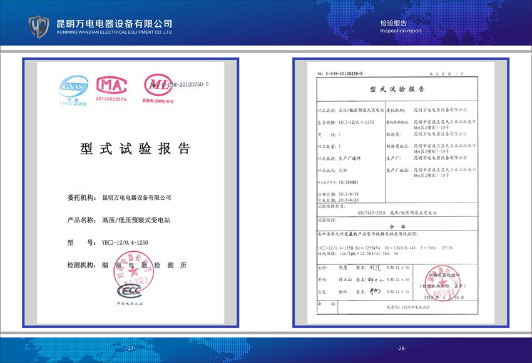Screen dimensions: 532x363
Task: Click the 检测机构 湖南电器检测所 line
Action: (126, 265)
